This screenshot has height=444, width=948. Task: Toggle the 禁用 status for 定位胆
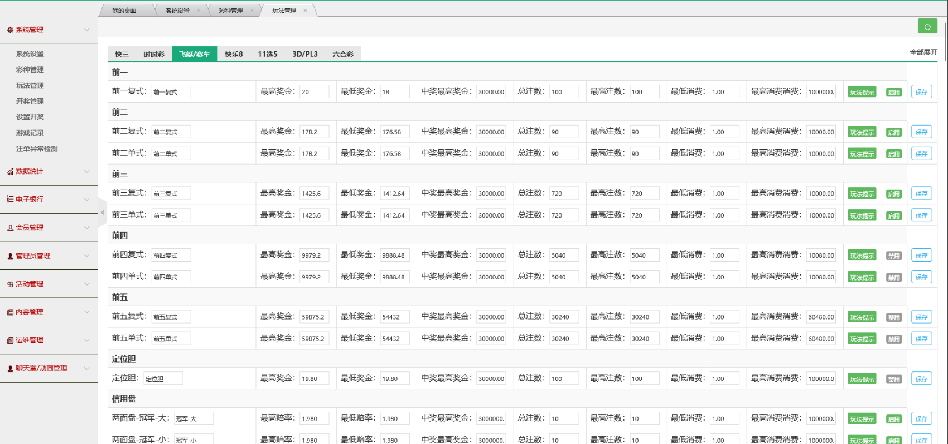click(x=894, y=379)
